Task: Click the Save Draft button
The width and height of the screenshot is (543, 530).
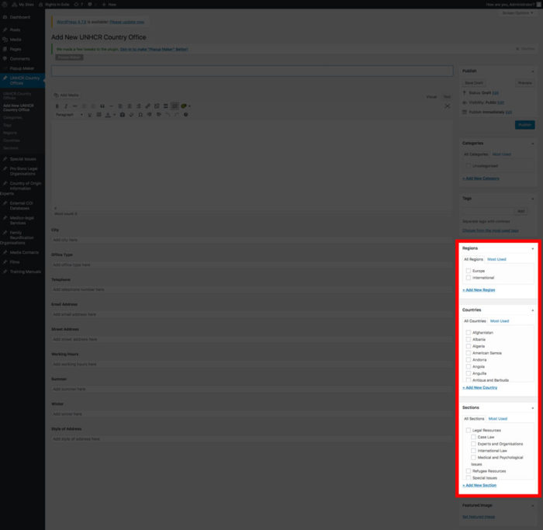Action: [474, 83]
